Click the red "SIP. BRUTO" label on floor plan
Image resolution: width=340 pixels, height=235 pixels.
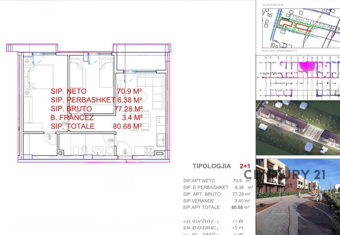(71, 109)
